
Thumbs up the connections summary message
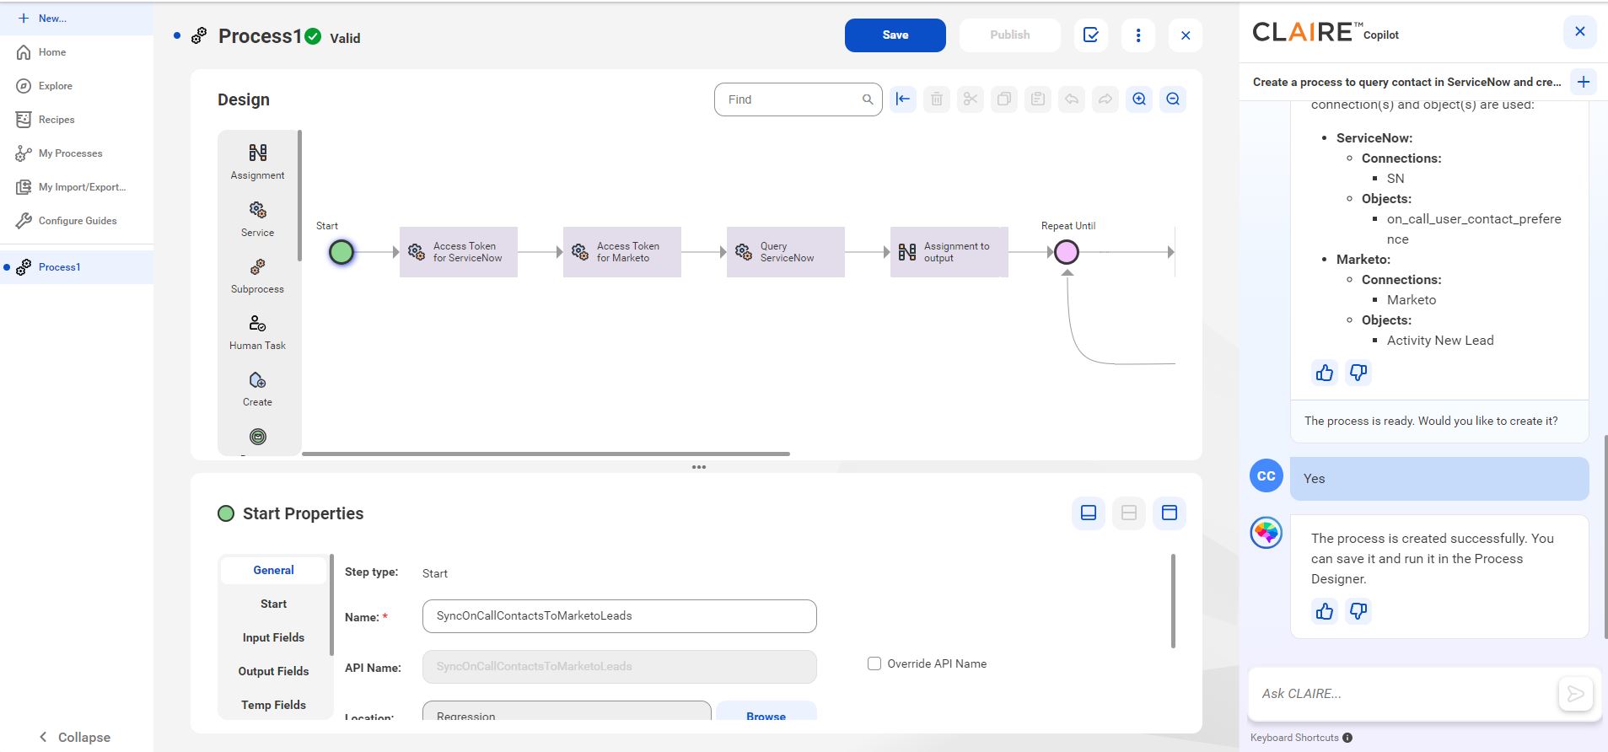point(1325,373)
